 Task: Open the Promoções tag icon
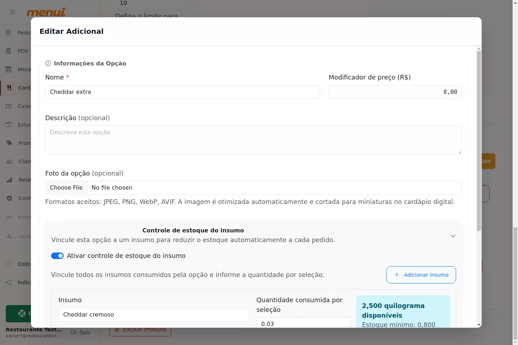(x=9, y=143)
